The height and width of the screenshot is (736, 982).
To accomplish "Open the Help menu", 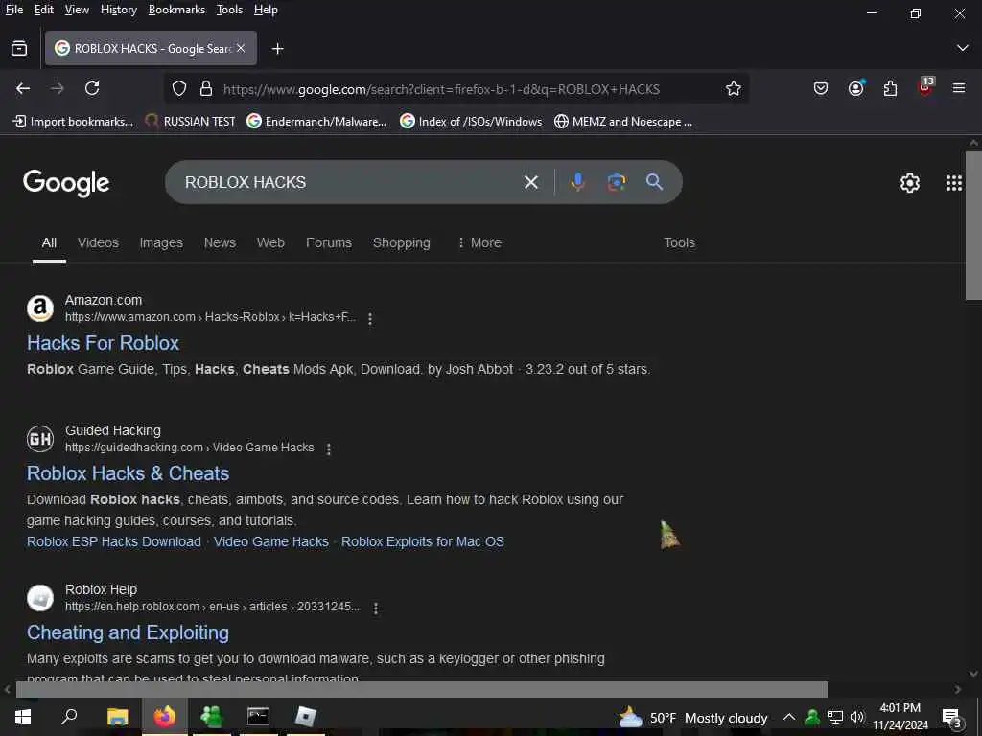I will pyautogui.click(x=266, y=10).
